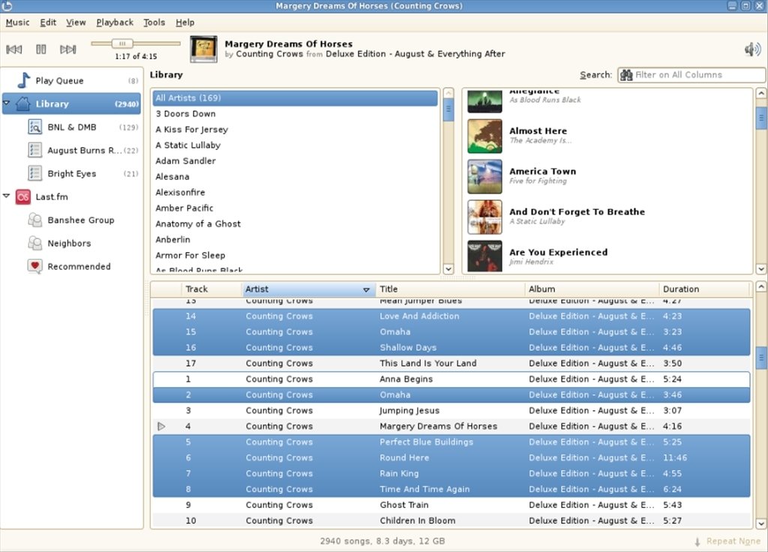Pause playback with the pause button
This screenshot has width=768, height=552.
41,49
